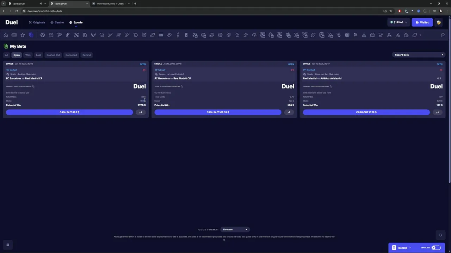Screen dimensions: 451x253
Task: Toggle the Quick Bet switch
Action: [x=436, y=248]
